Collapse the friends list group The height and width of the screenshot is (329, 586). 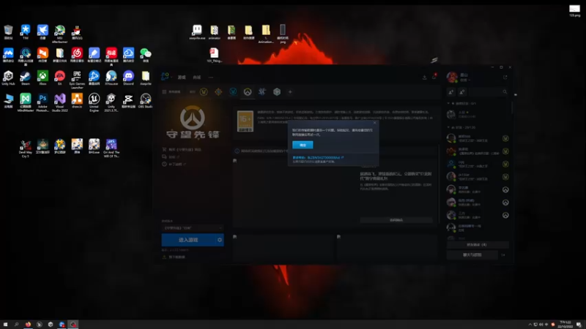(x=448, y=127)
